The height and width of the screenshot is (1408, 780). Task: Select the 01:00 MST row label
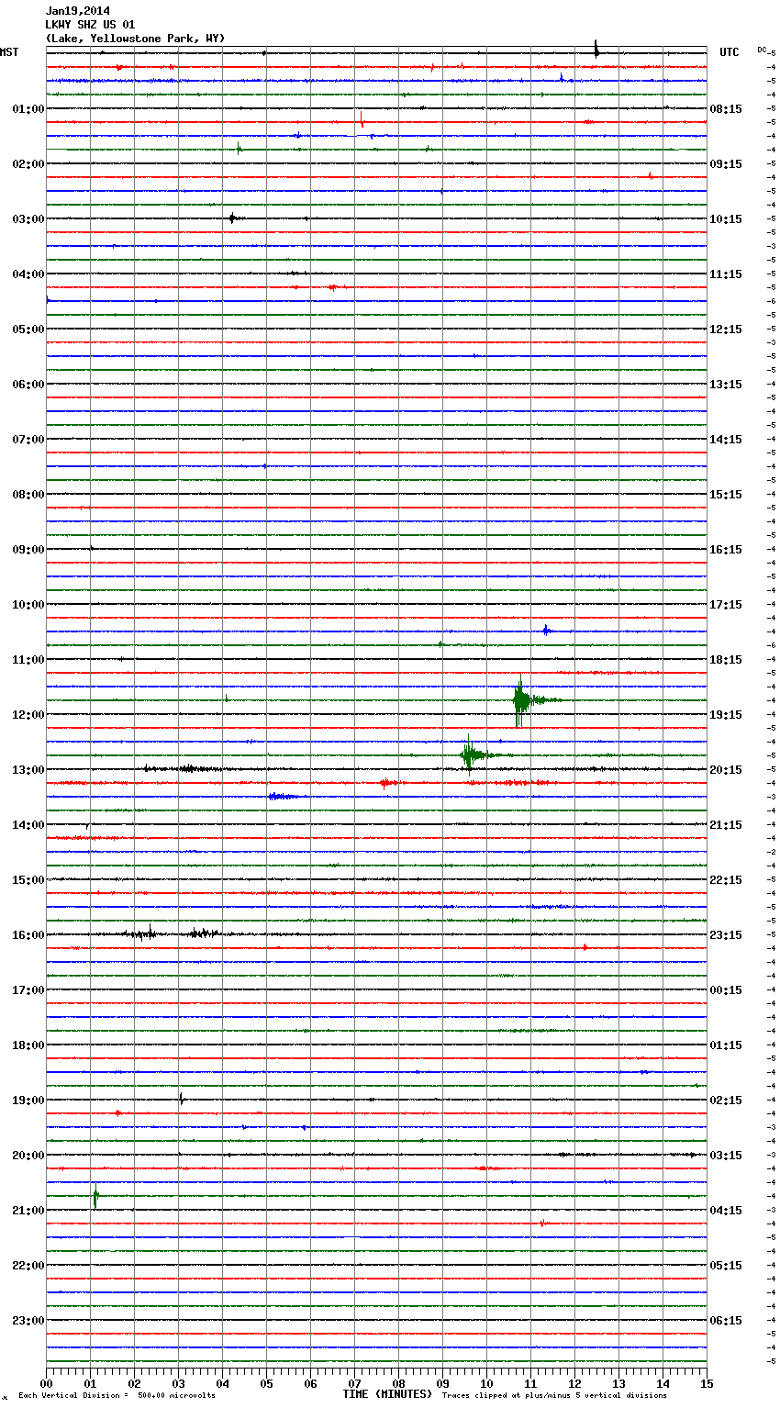[x=28, y=109]
